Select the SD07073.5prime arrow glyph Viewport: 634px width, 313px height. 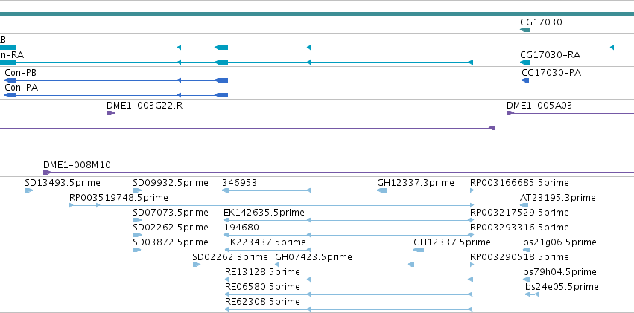[138, 220]
